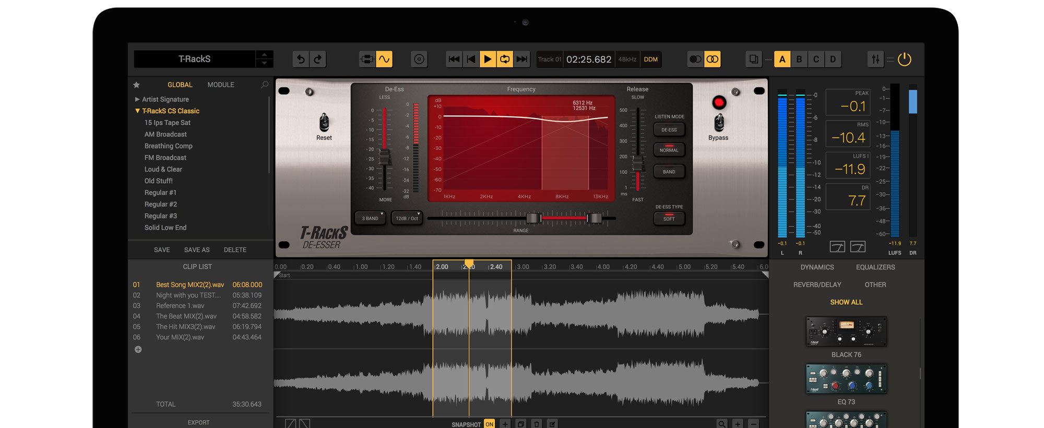
Task: Click SAVE AS for presets
Action: click(197, 250)
